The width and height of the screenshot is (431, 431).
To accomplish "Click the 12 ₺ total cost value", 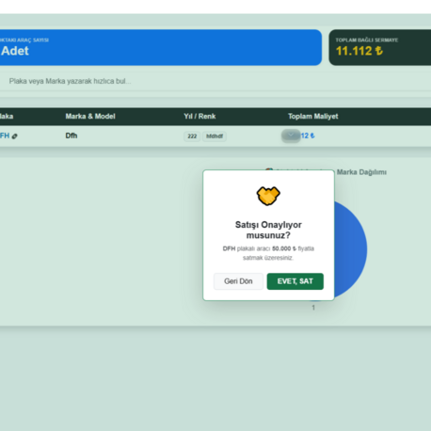I will pyautogui.click(x=308, y=136).
